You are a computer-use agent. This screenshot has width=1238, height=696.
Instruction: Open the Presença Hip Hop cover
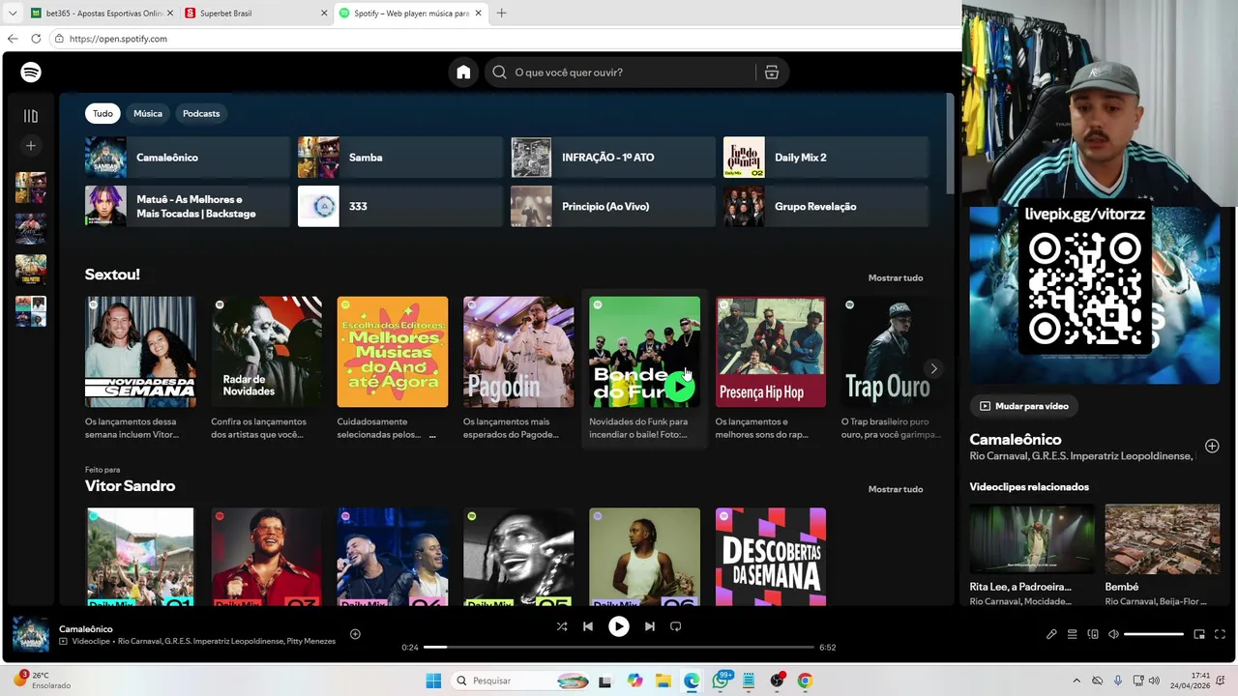(x=771, y=352)
